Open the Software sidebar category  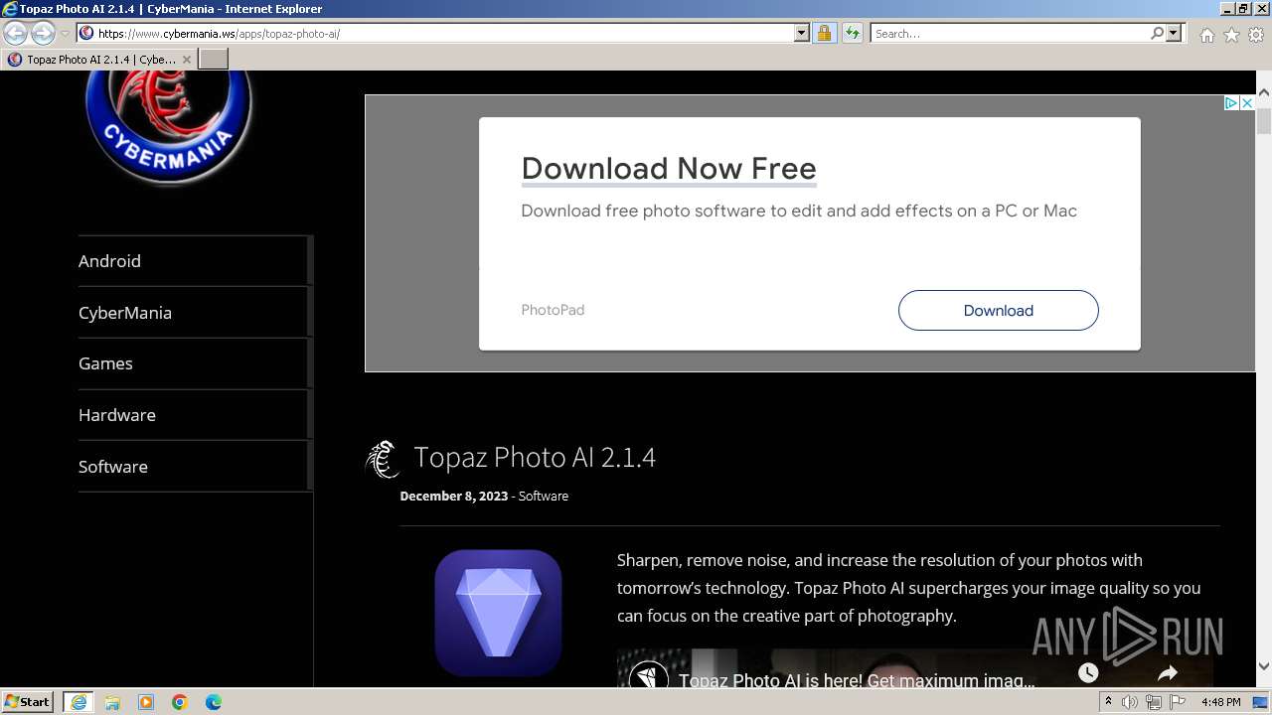point(113,467)
